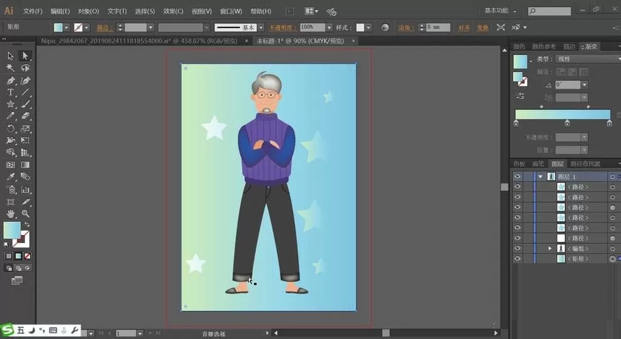Click the 边角 link

[406, 28]
